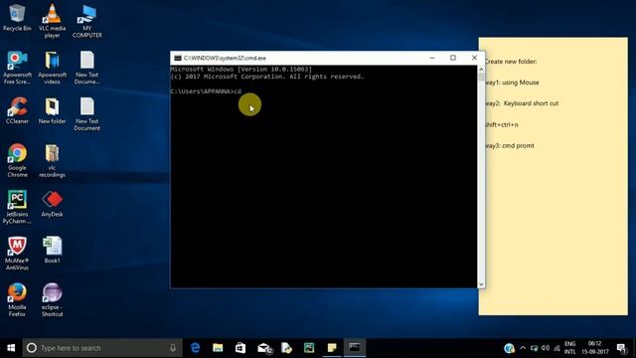Select McAfee AntiVirus desktop shortcut
The width and height of the screenshot is (636, 358).
tap(17, 254)
